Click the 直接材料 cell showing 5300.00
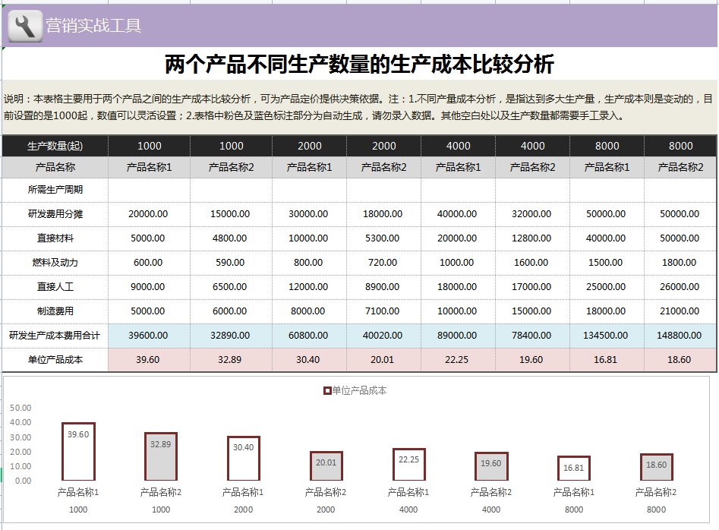The image size is (719, 530). (x=384, y=238)
